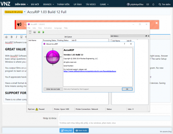The width and height of the screenshot is (173, 134).
Task: Open the GAME menu
Action: [103, 5]
